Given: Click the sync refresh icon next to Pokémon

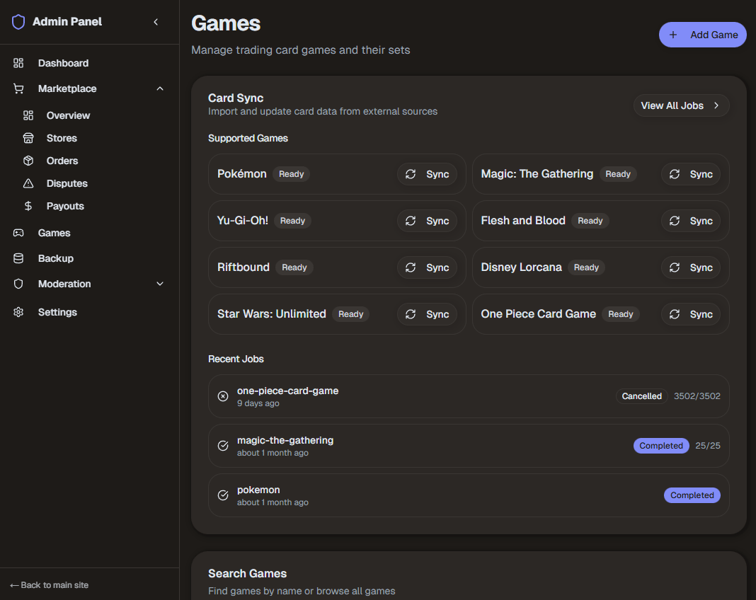Looking at the screenshot, I should click(x=410, y=174).
